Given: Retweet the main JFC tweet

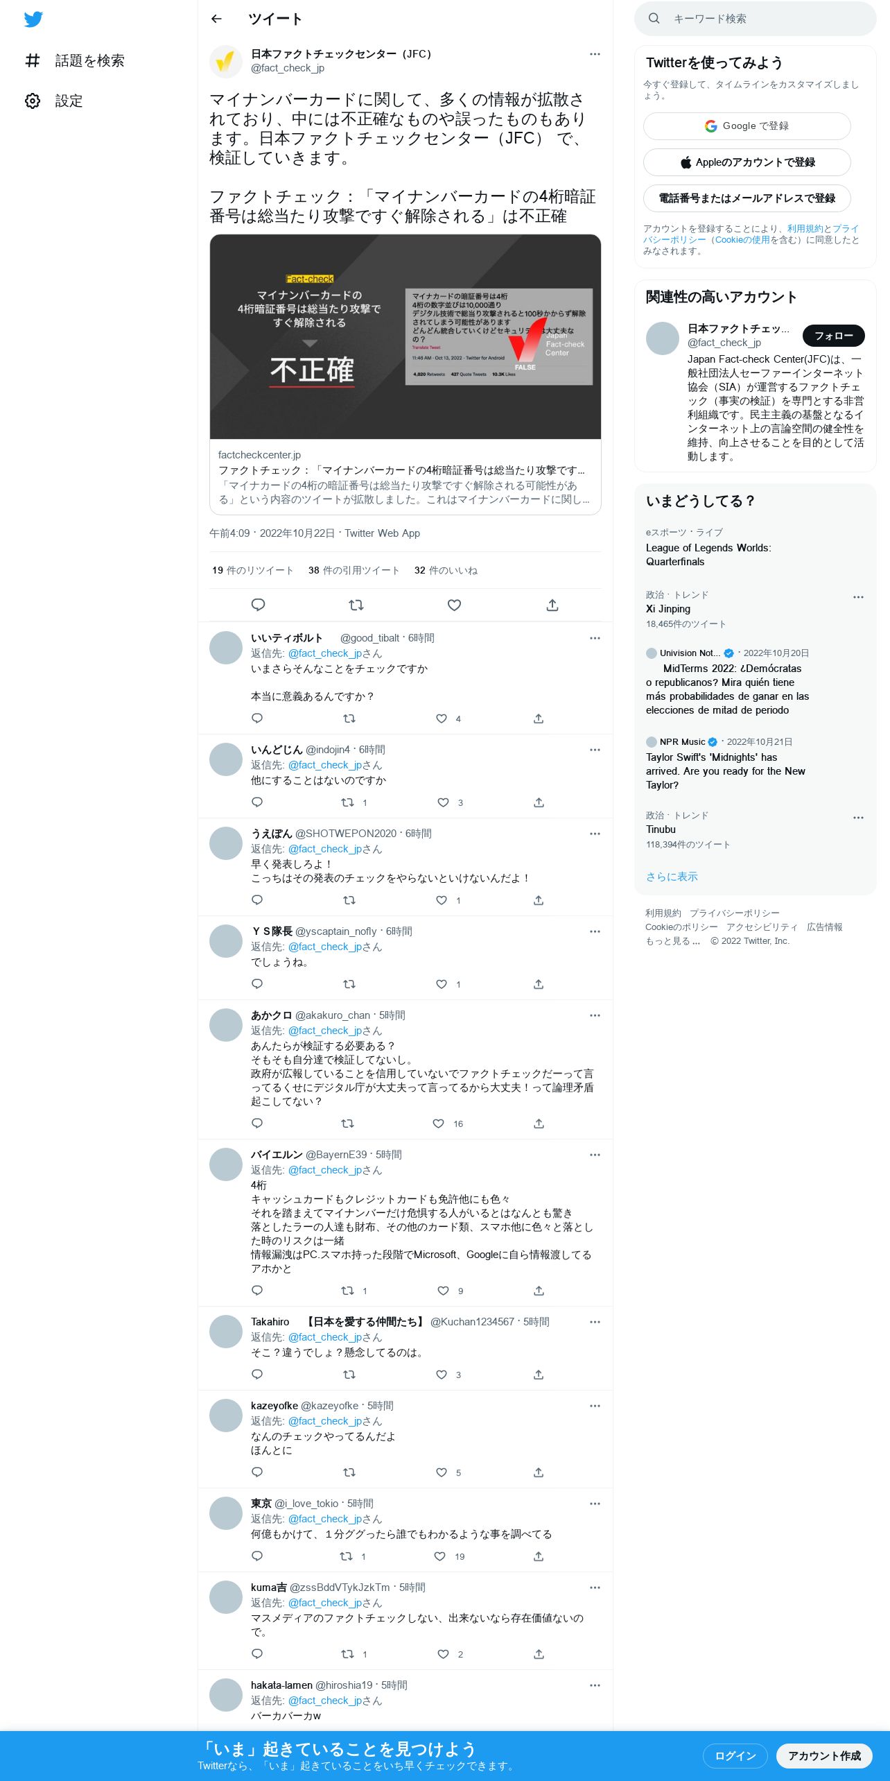Looking at the screenshot, I should click(x=356, y=605).
